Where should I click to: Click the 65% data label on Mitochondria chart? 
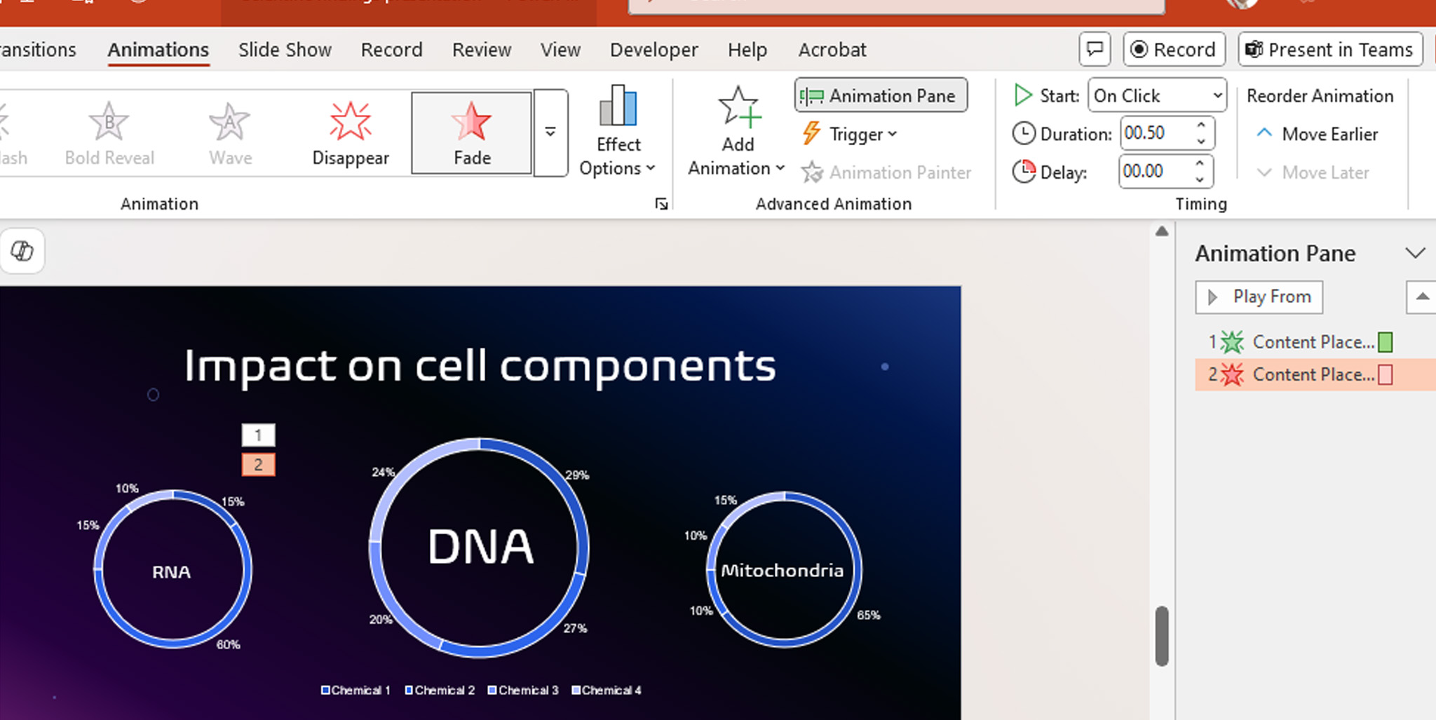point(869,615)
